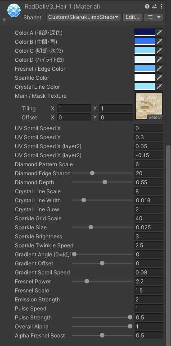
Task: Click the UV Scroll Speed X value field
Action: coord(149,128)
